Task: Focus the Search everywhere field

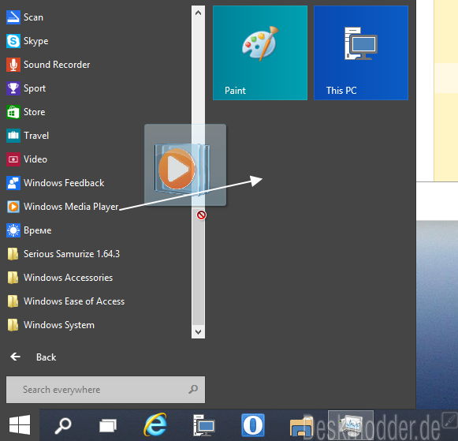Action: [106, 390]
